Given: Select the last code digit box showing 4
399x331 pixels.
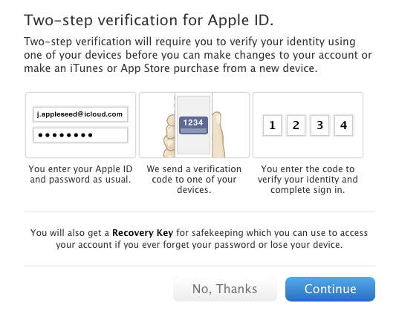Looking at the screenshot, I should tap(343, 125).
